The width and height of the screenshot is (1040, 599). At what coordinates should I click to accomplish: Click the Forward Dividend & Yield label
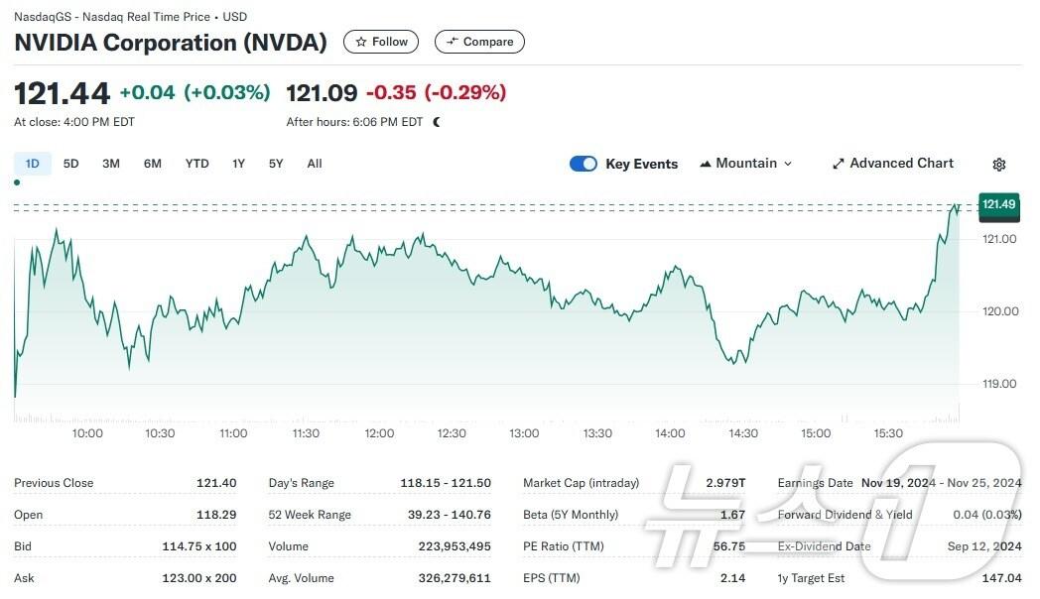tap(845, 515)
